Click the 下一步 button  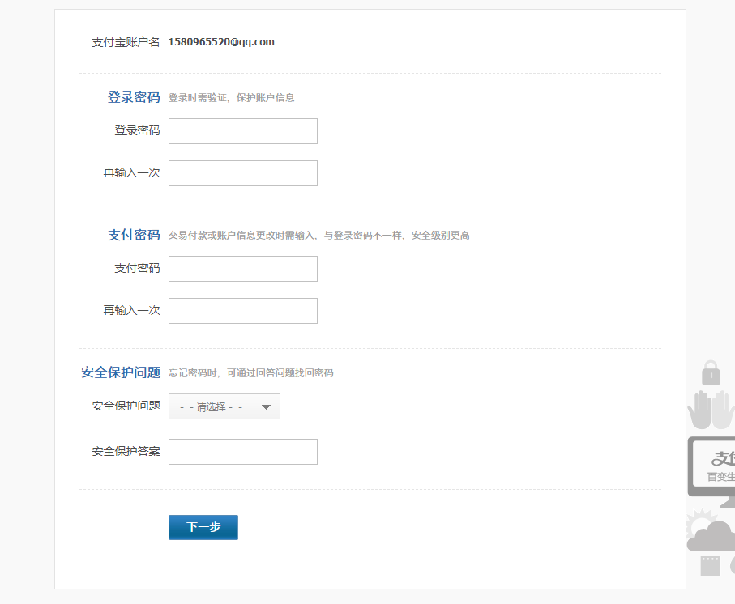(x=203, y=527)
